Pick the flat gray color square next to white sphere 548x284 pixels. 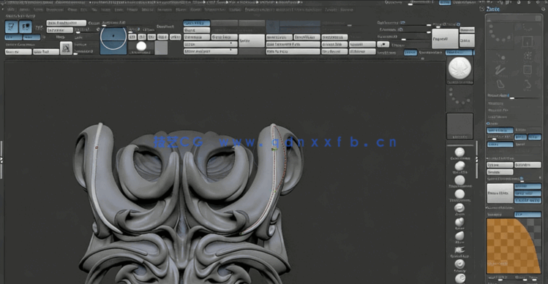tap(161, 47)
